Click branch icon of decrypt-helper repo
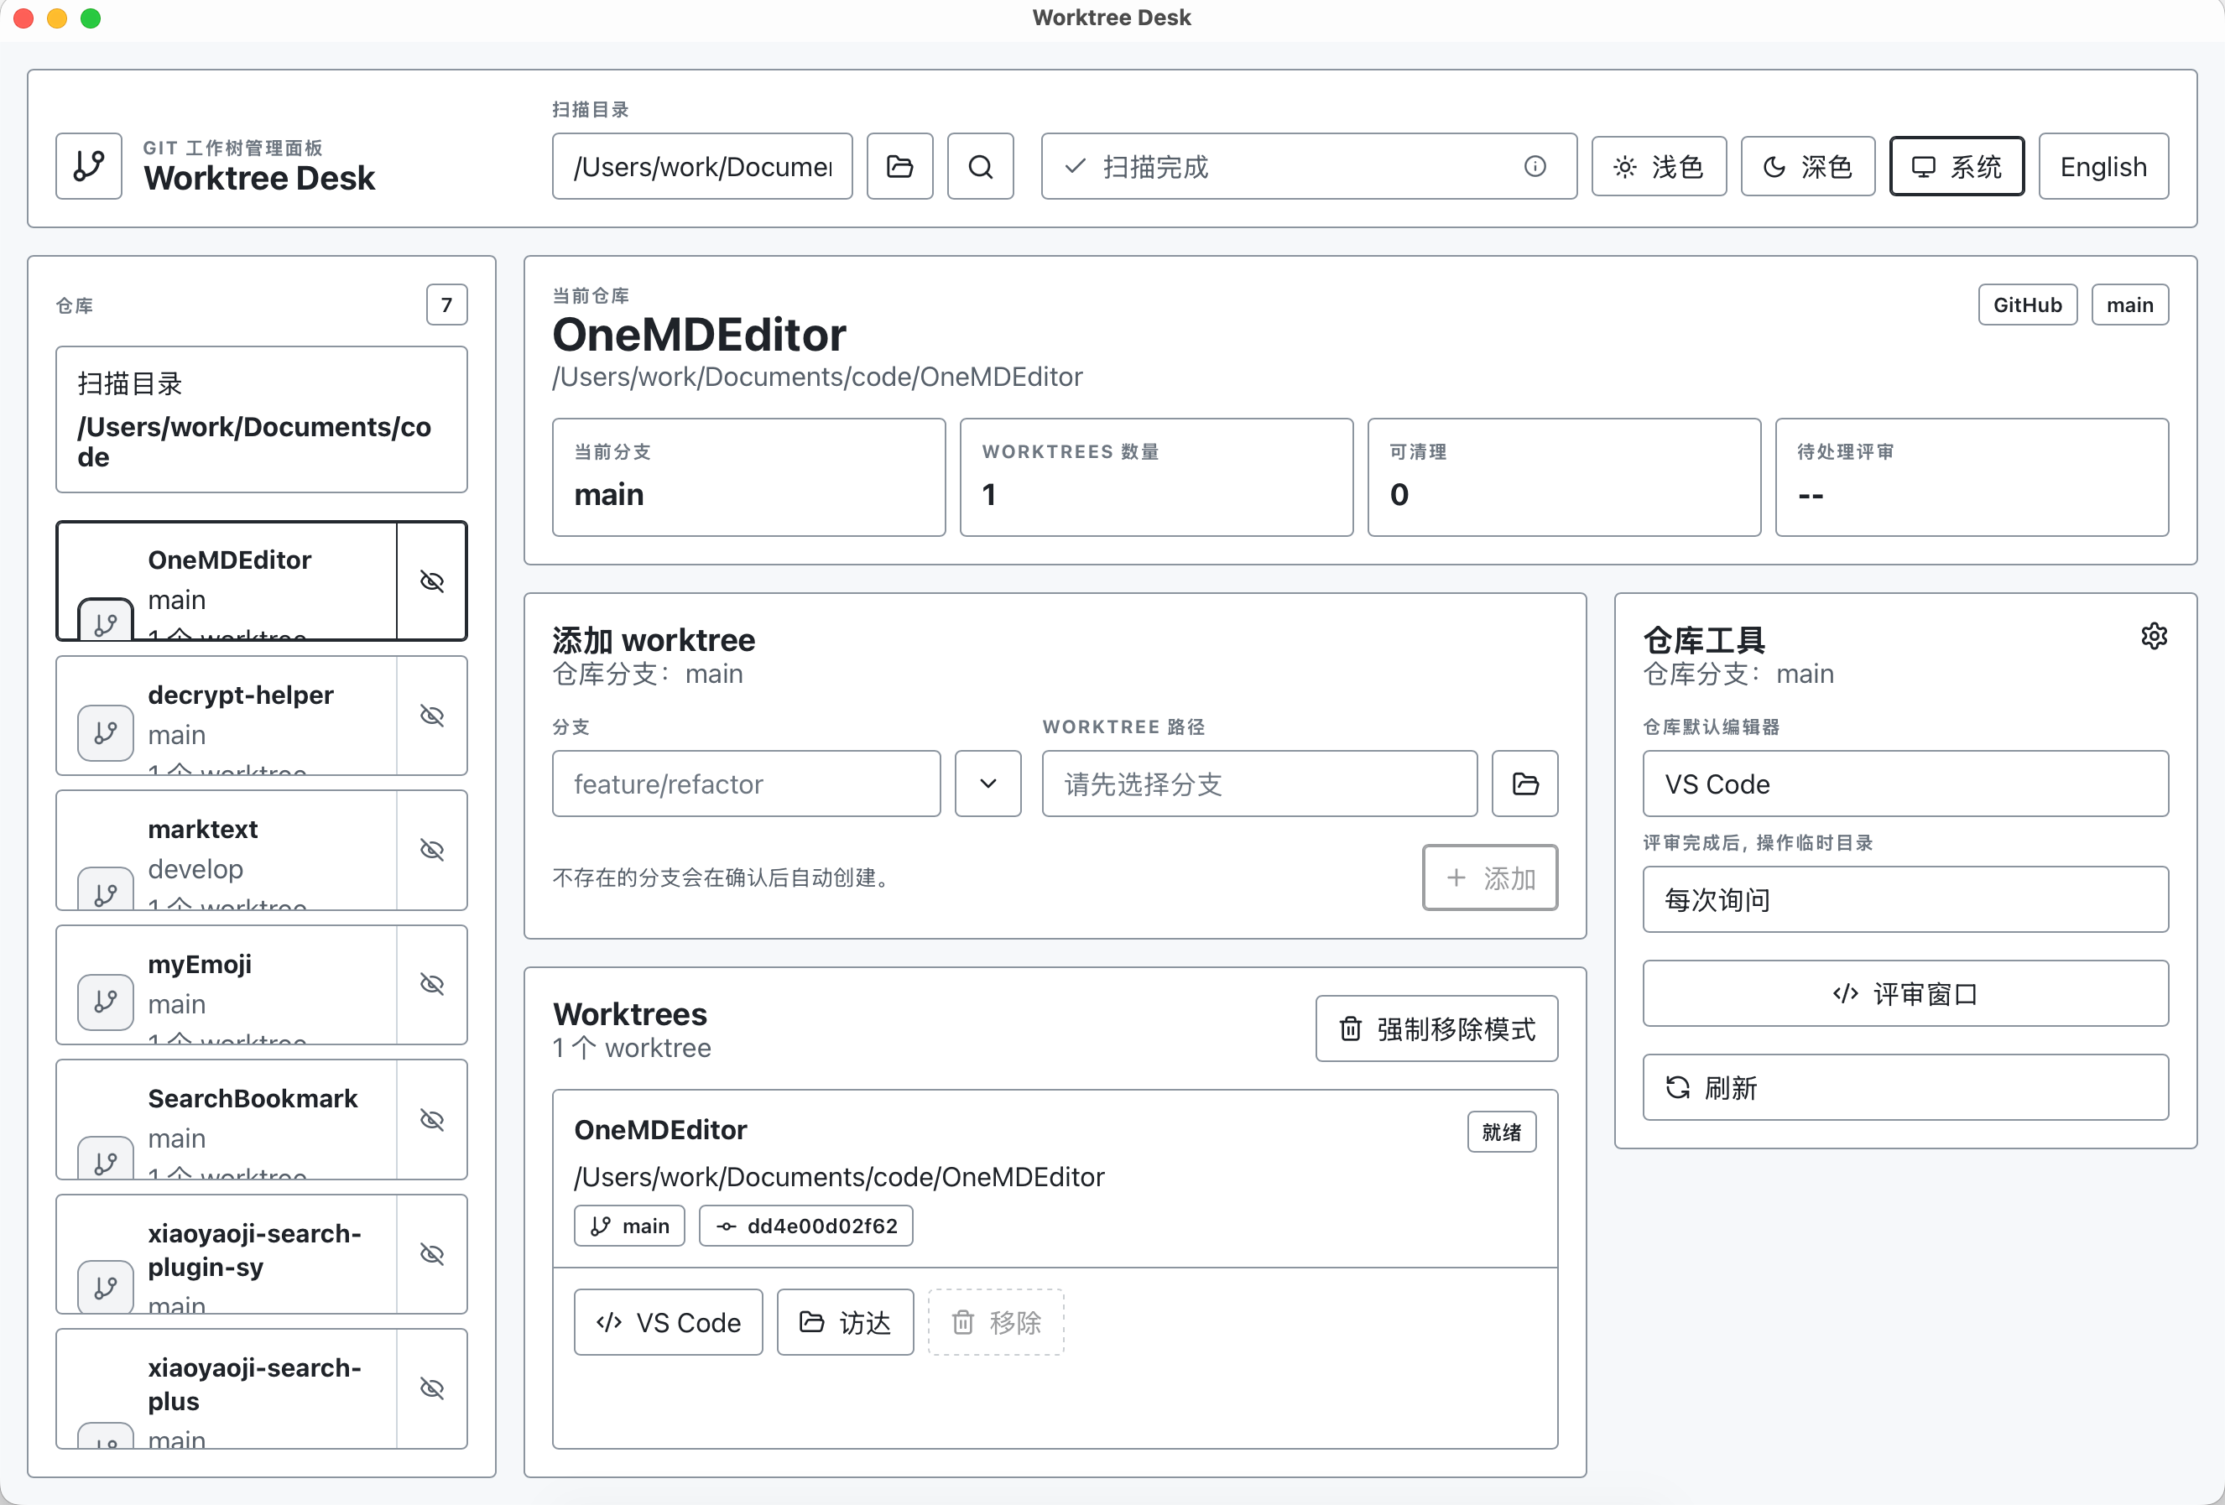Image resolution: width=2225 pixels, height=1505 pixels. [106, 733]
